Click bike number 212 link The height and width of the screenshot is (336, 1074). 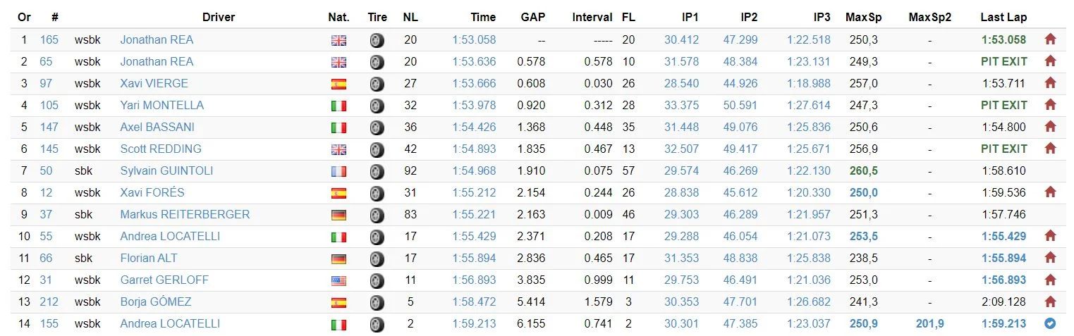49,301
